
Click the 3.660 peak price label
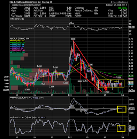[73, 39]
